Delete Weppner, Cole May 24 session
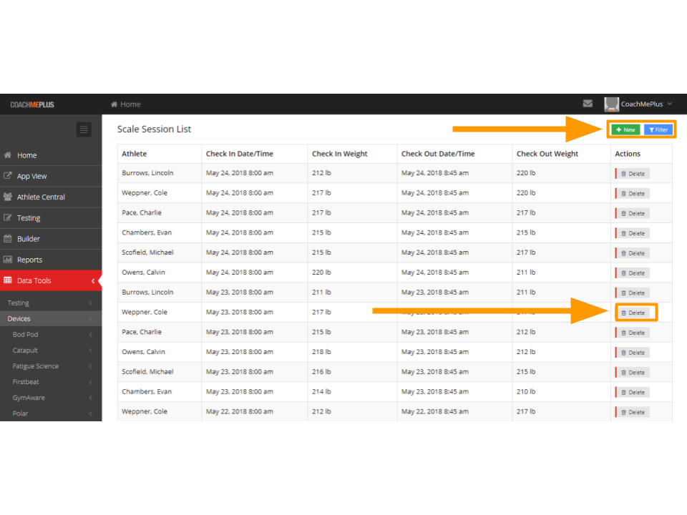 click(x=632, y=194)
